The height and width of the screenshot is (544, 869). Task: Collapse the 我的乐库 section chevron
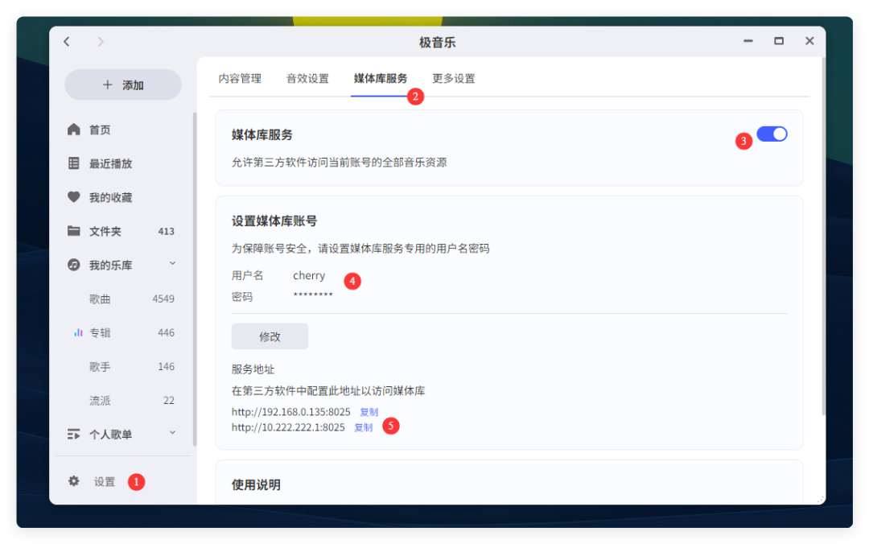(x=172, y=263)
